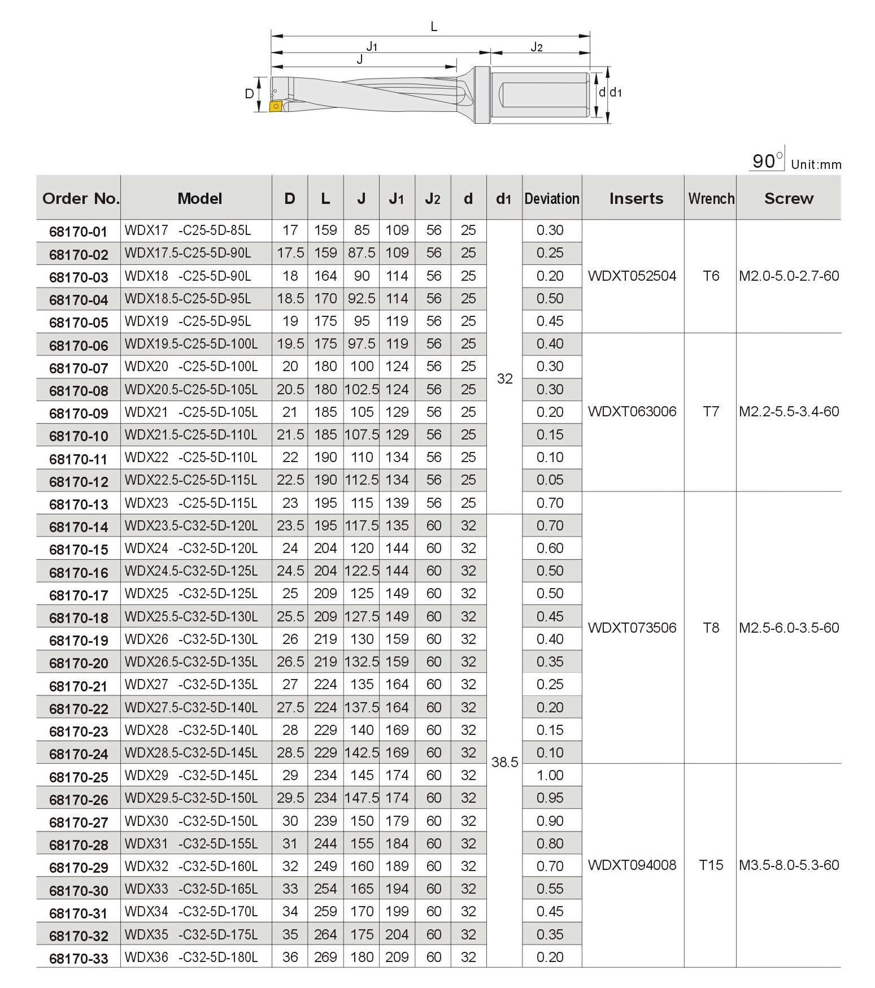Click the L value 269
The height and width of the screenshot is (988, 875).
[325, 957]
